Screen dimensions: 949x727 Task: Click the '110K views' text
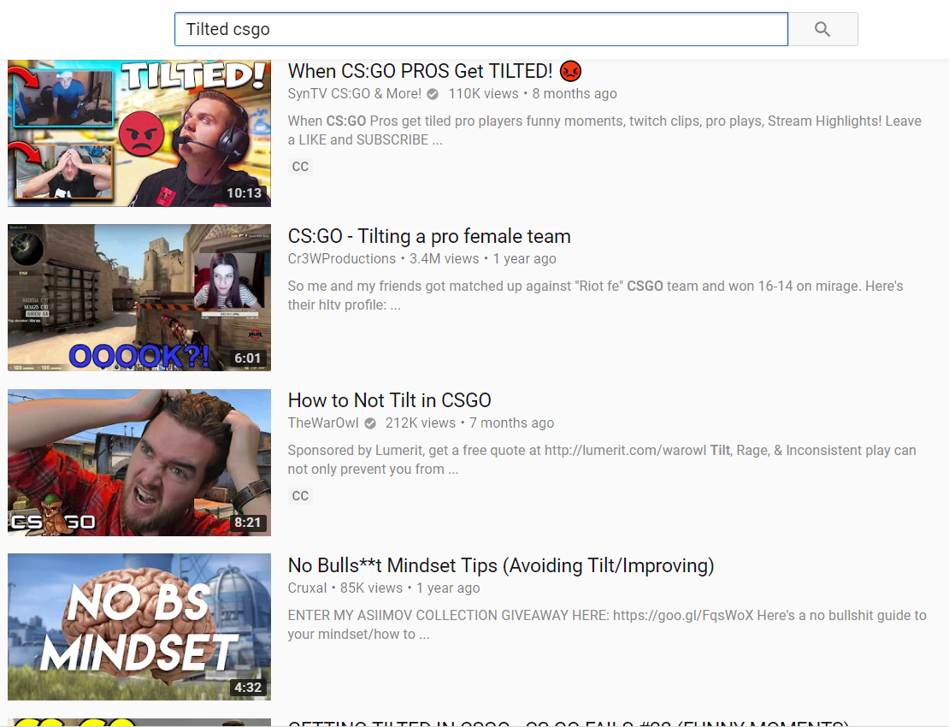click(x=483, y=94)
